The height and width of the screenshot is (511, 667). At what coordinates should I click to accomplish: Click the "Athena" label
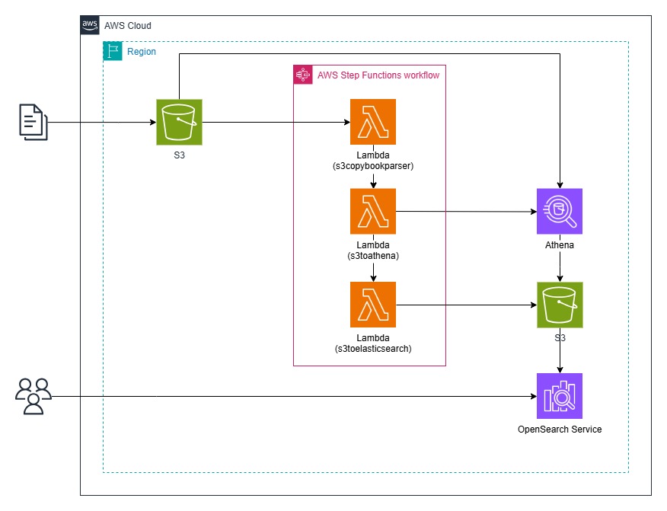pyautogui.click(x=560, y=245)
